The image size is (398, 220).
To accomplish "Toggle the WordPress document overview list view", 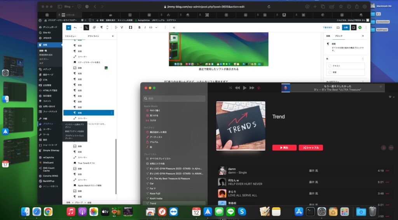I will (86, 28).
